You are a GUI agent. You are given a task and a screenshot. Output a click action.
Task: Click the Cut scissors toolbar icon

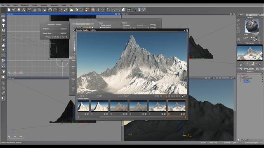29,10
